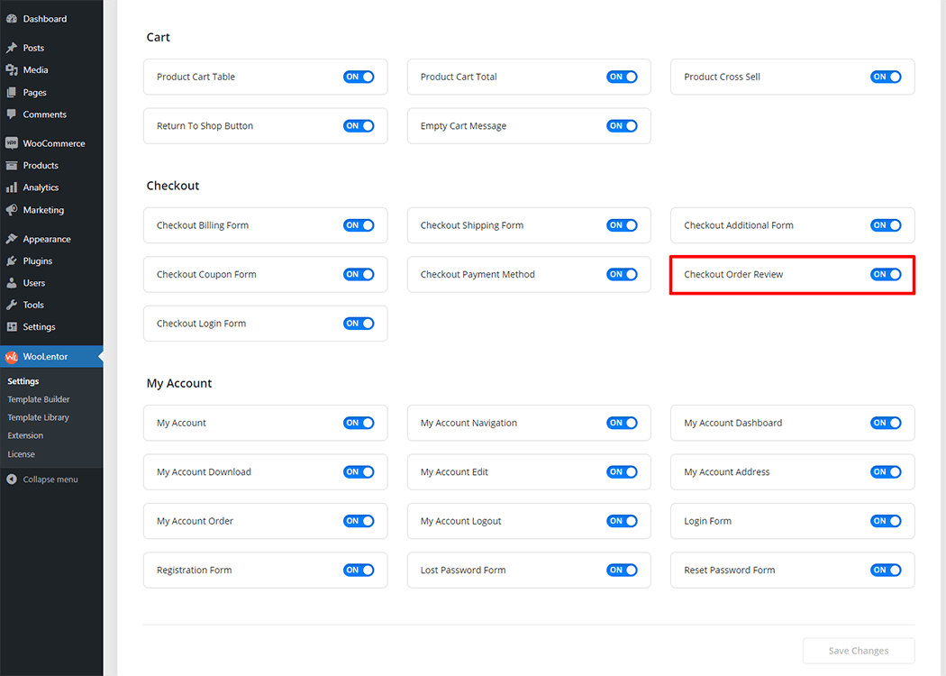Click the Dashboard icon in sidebar
This screenshot has height=676, width=946.
[x=12, y=19]
